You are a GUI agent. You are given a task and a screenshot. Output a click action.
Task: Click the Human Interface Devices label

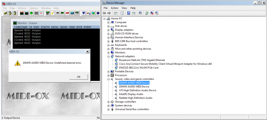pos(129,37)
